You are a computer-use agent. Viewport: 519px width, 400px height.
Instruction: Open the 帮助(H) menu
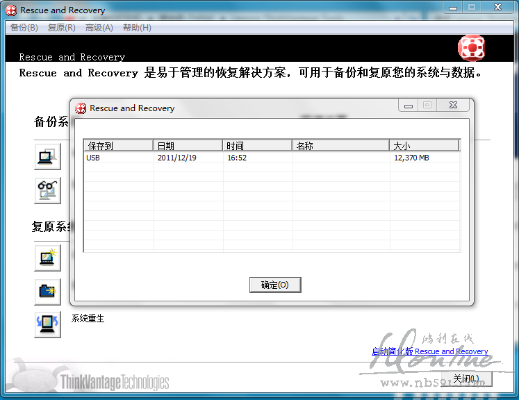click(x=137, y=28)
